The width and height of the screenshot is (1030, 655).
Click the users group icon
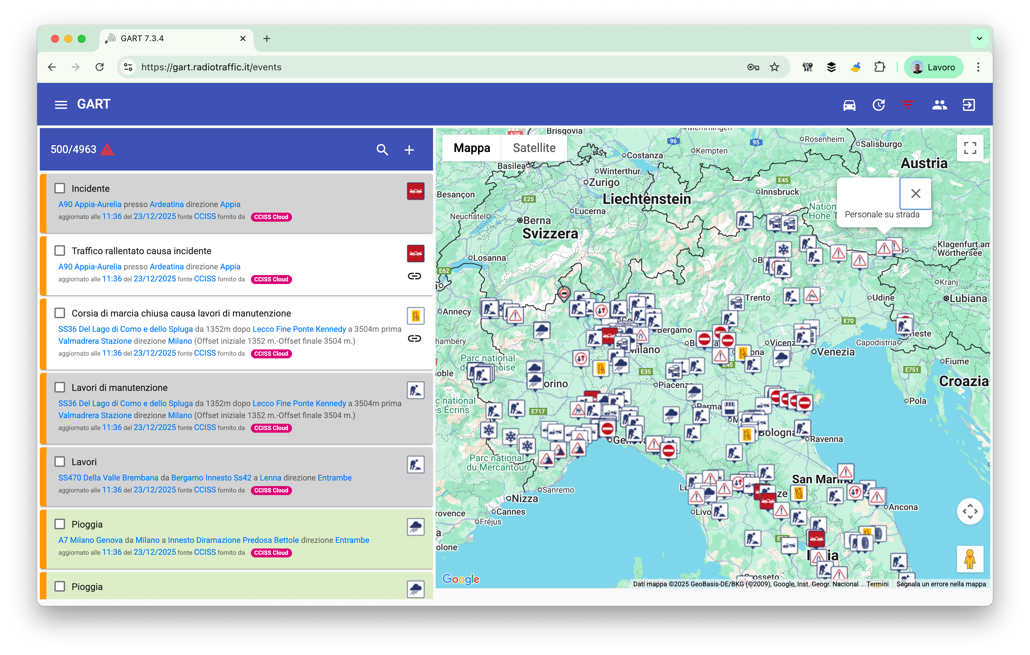[x=939, y=105]
